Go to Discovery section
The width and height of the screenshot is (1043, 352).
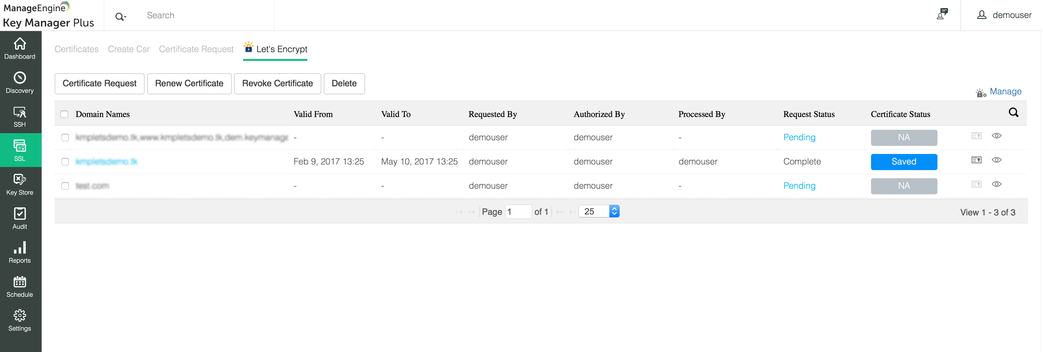pyautogui.click(x=20, y=83)
